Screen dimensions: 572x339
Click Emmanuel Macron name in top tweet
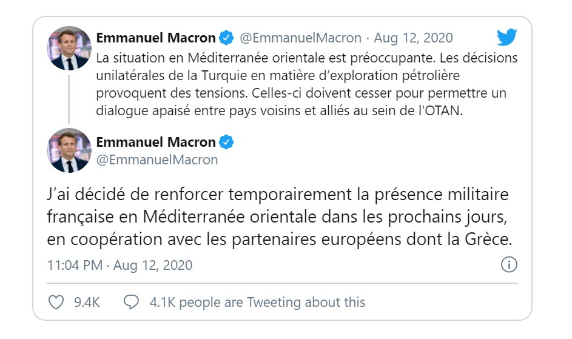(x=156, y=38)
